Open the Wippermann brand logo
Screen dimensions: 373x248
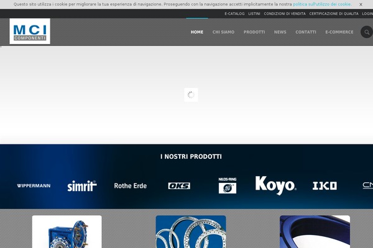[34, 185]
